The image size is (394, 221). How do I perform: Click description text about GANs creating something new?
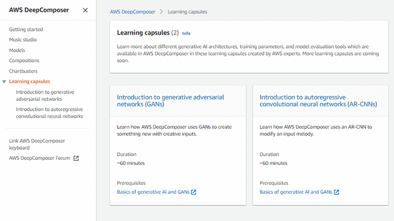pos(174,130)
